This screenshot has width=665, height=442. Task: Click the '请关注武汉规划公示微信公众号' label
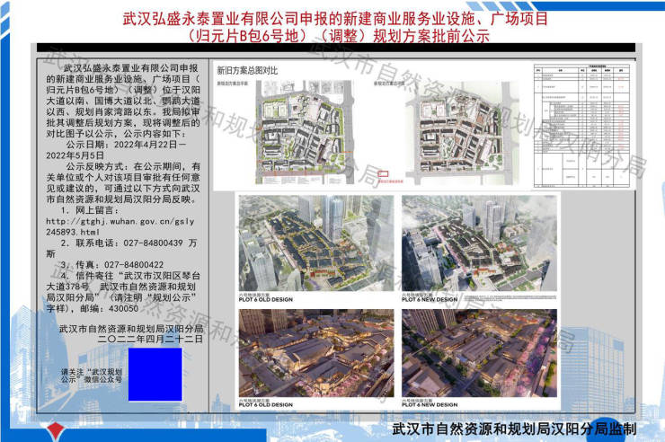tap(91, 375)
